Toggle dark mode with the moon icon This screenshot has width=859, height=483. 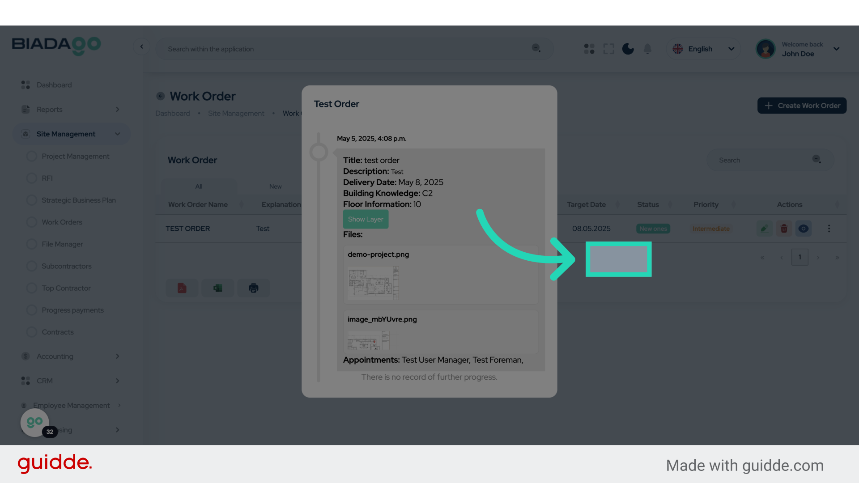tap(628, 49)
